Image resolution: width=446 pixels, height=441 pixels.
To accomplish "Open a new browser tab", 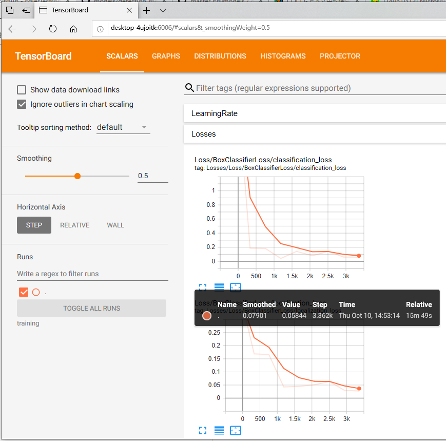I will pos(146,11).
